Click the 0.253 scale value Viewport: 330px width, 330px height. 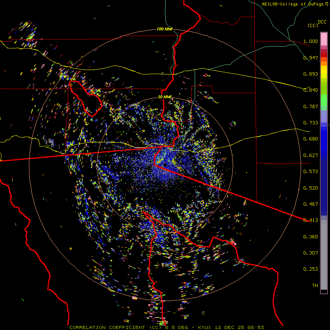(311, 269)
